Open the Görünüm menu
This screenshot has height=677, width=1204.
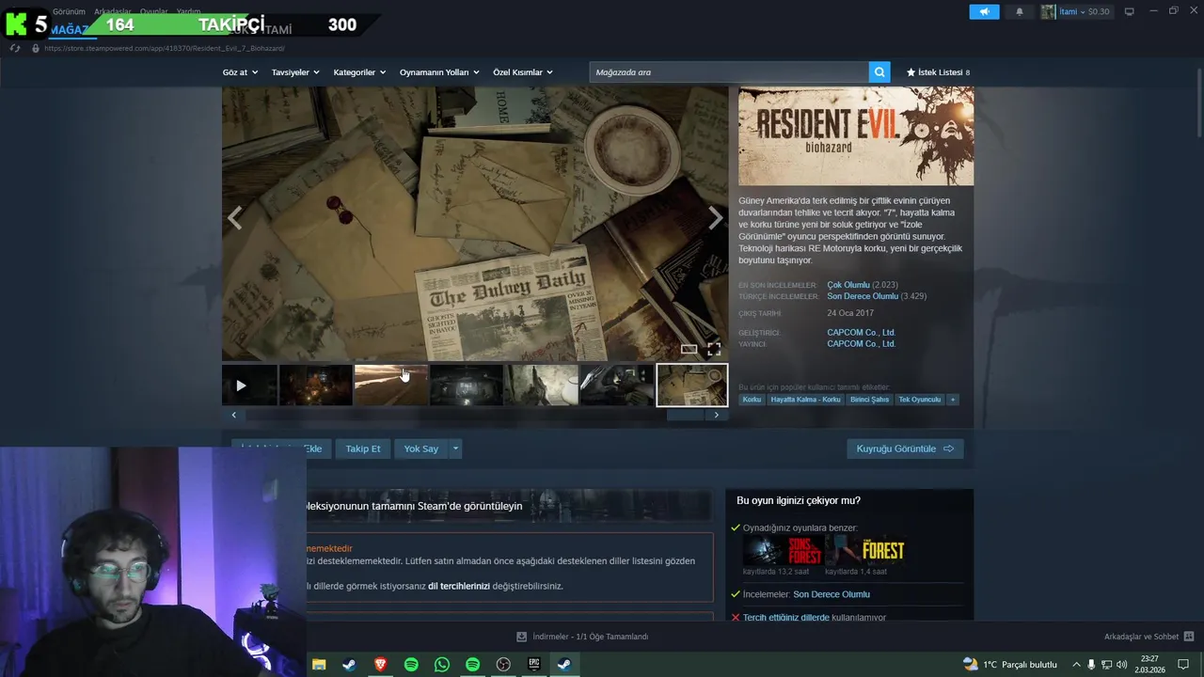point(69,11)
